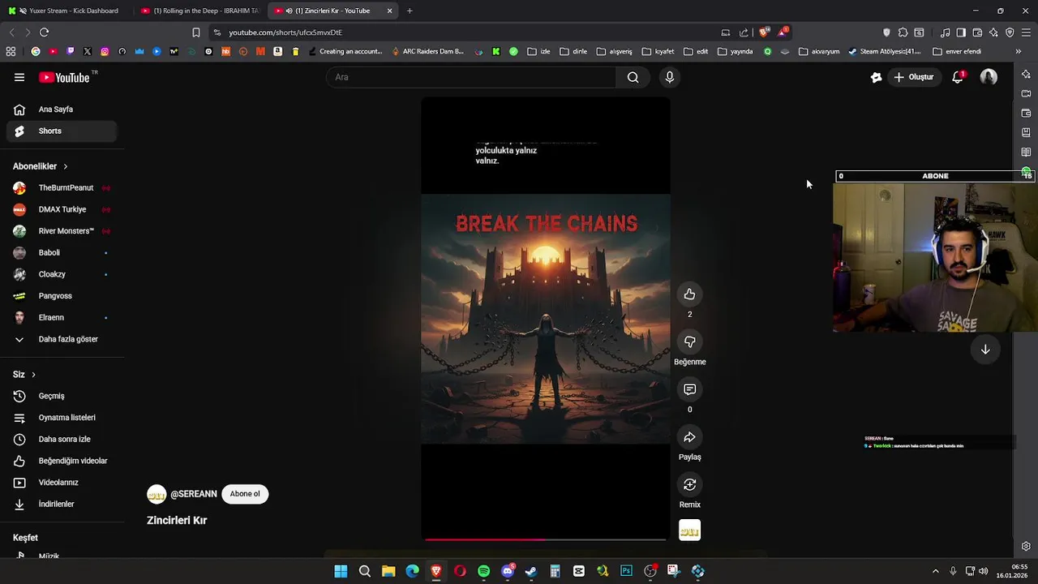Screen dimensions: 1038x584
Task: Go to next Short with down arrow
Action: [x=985, y=349]
